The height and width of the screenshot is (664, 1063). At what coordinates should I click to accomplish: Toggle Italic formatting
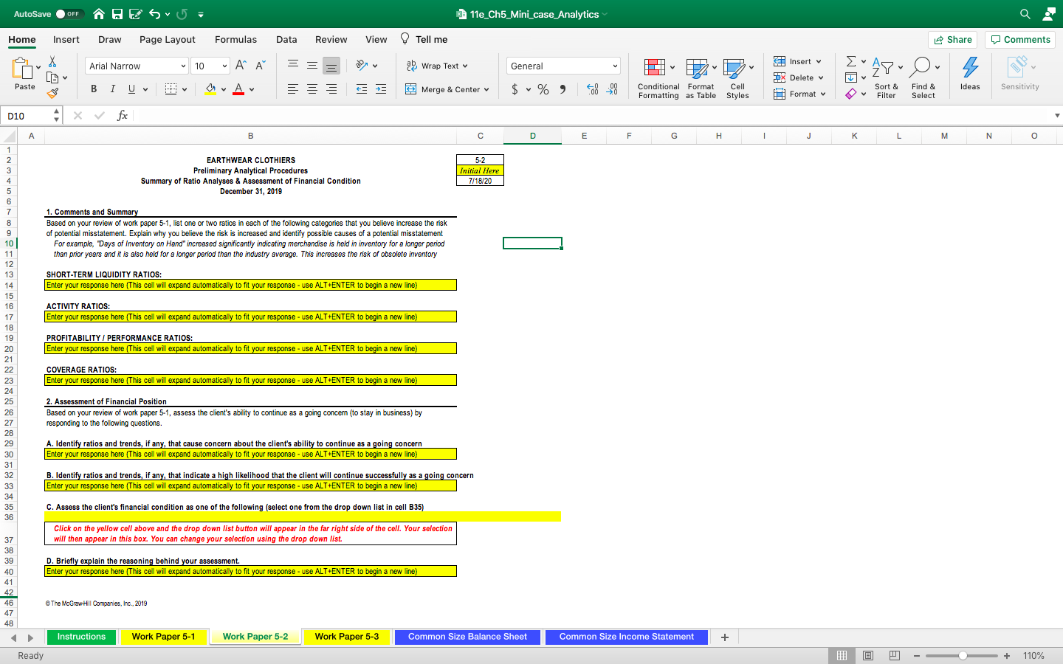[112, 89]
